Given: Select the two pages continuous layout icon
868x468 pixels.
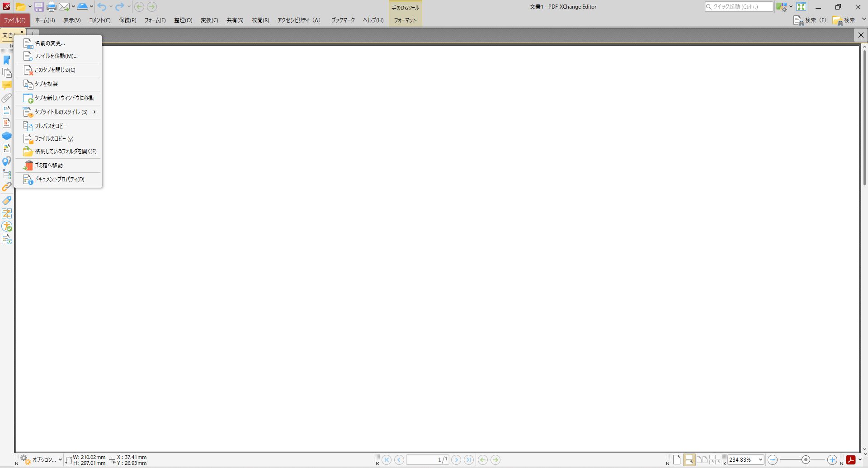Looking at the screenshot, I should coord(715,460).
